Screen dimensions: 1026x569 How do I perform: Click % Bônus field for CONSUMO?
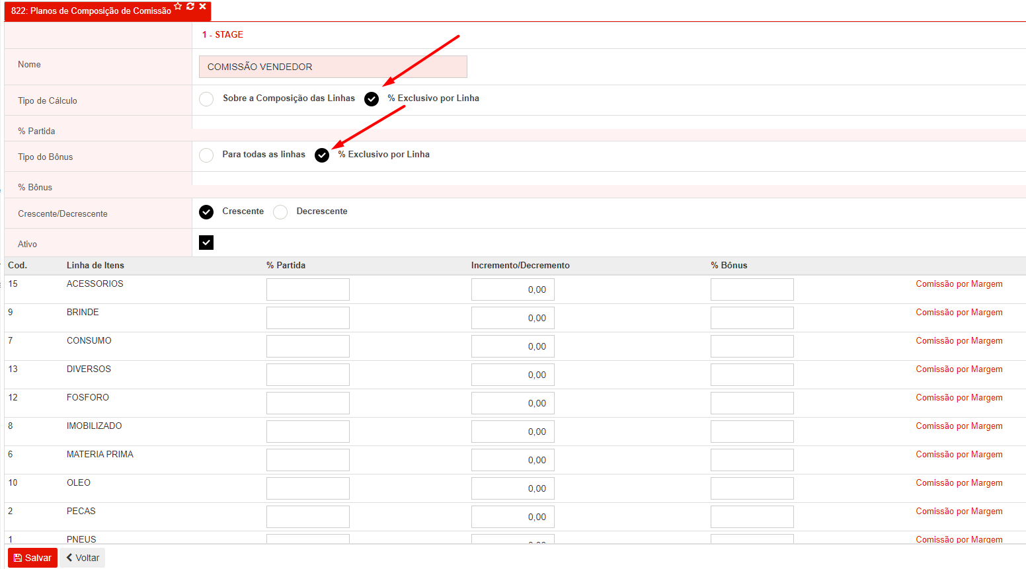coord(752,346)
